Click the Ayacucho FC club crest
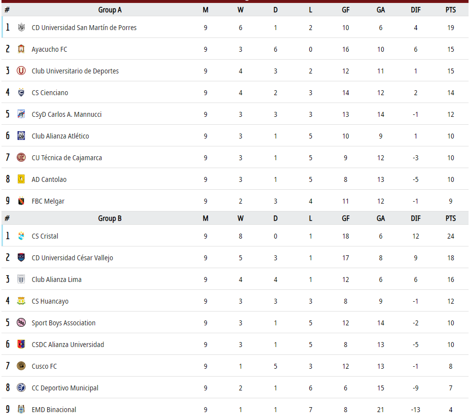469x419 pixels. (21, 49)
